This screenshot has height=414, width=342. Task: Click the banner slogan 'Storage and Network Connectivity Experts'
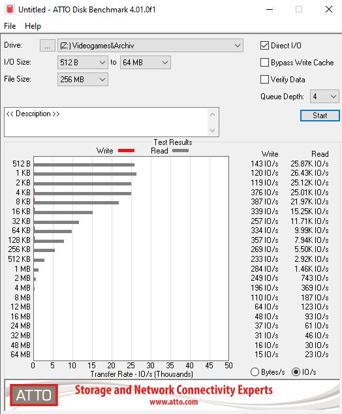(174, 390)
